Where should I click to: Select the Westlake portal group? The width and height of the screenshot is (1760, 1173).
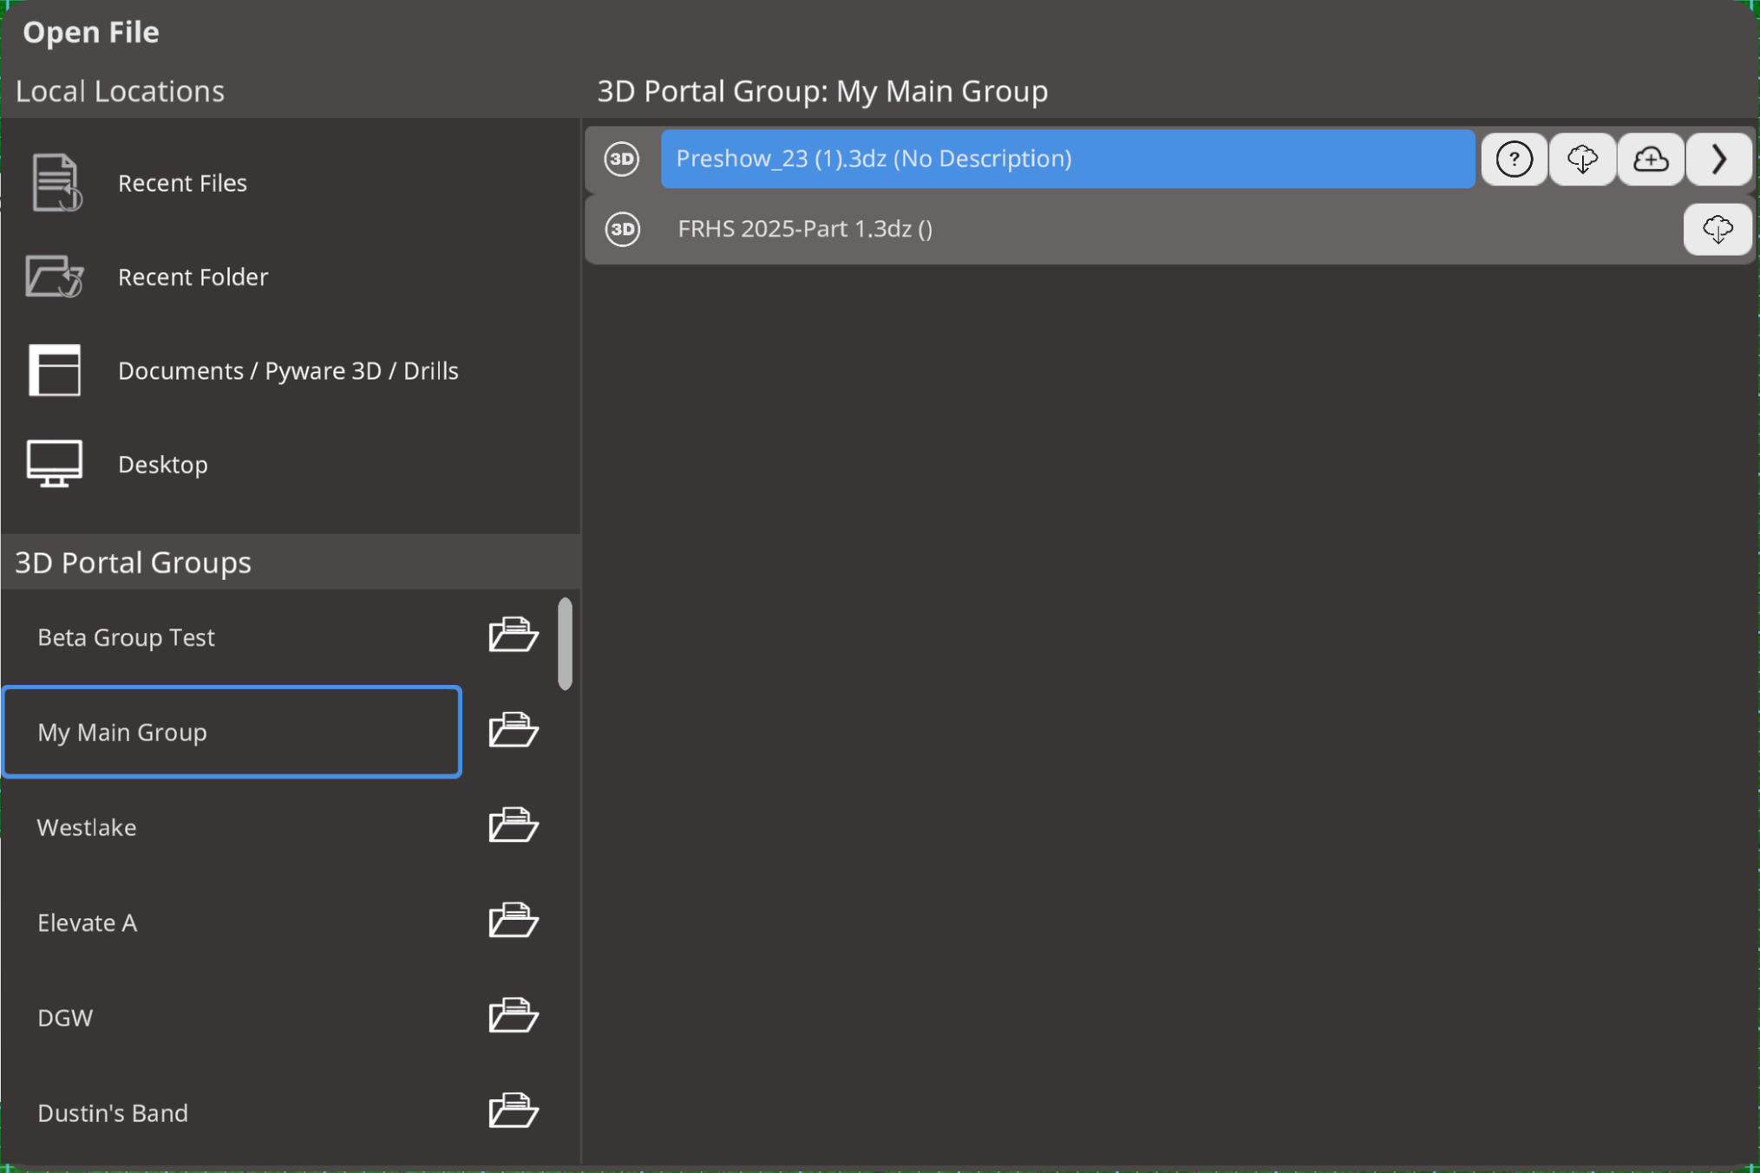87,827
